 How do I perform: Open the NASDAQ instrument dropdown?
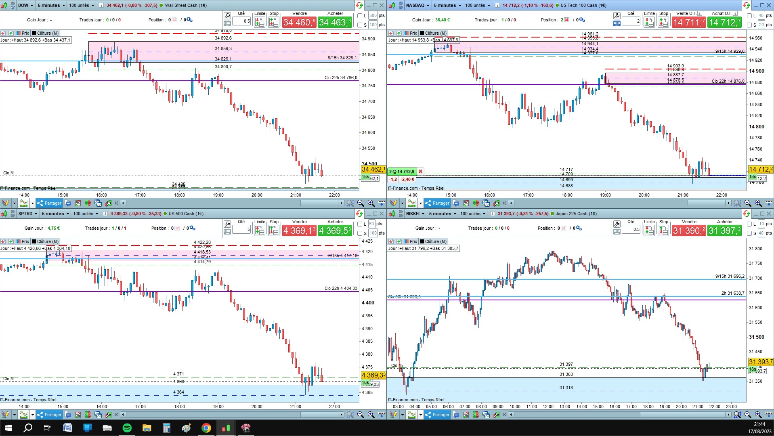click(x=417, y=5)
